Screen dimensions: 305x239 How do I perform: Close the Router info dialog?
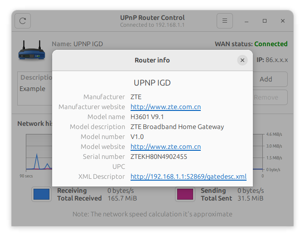click(242, 60)
